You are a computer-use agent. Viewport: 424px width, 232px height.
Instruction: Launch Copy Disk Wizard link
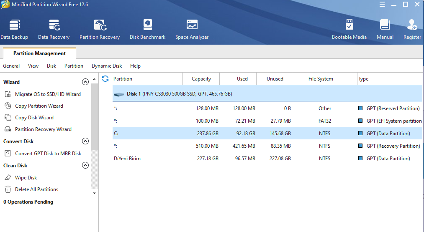pos(34,118)
